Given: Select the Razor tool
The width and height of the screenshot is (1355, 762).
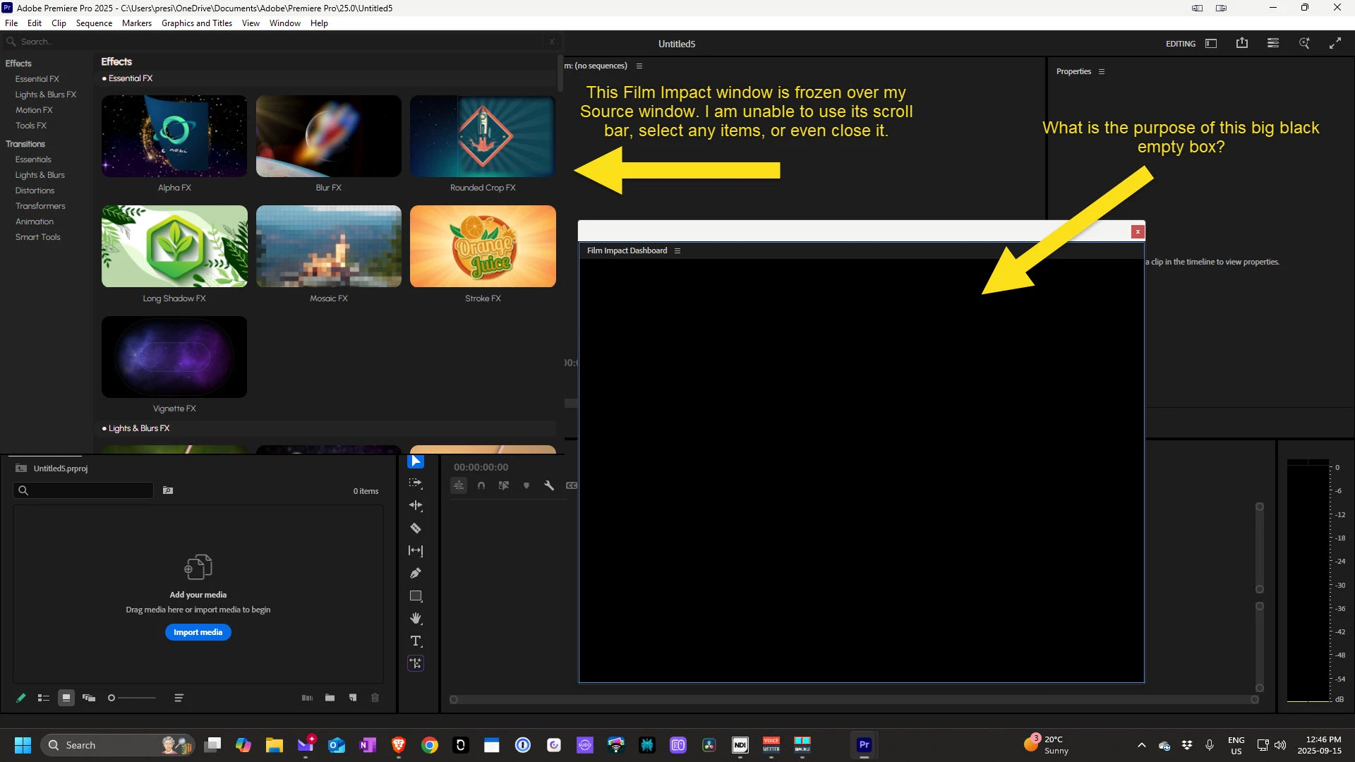Looking at the screenshot, I should (416, 528).
